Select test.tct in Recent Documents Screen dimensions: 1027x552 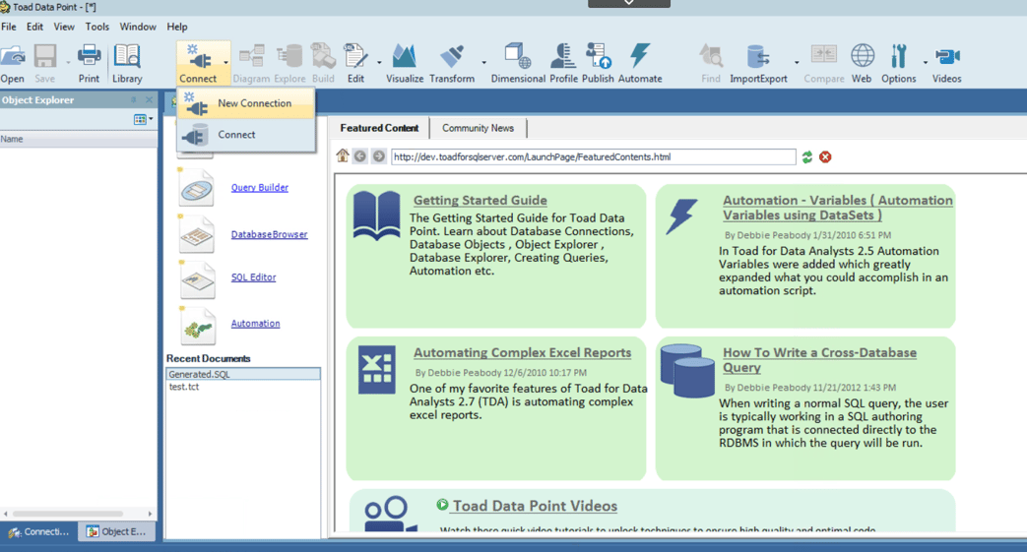click(243, 387)
